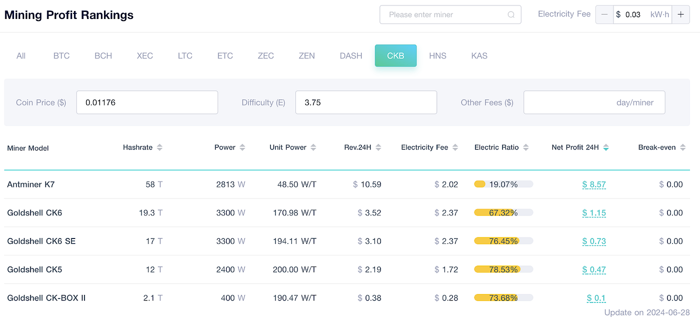This screenshot has width=700, height=323.
Task: Switch to the BTC coin tab
Action: coord(61,55)
